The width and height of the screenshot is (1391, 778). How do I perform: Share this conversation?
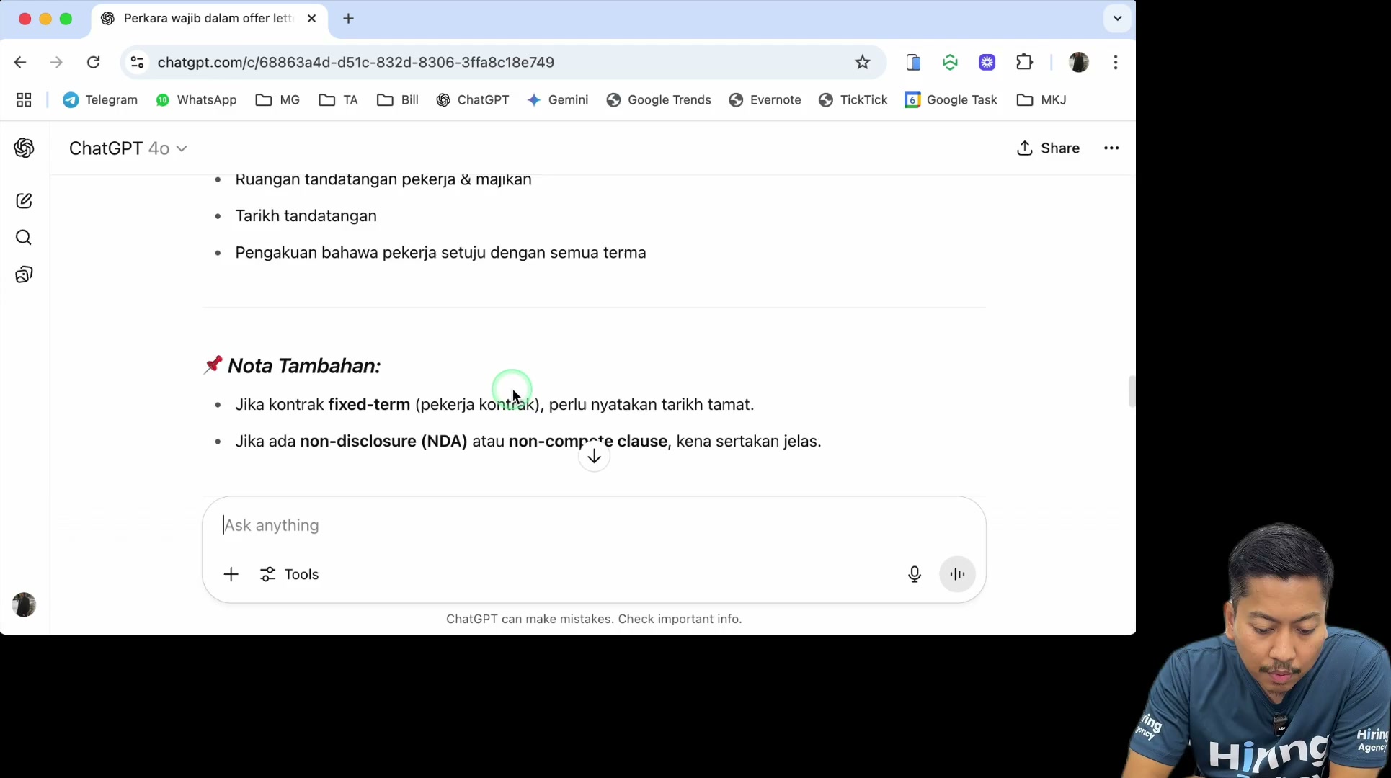tap(1048, 148)
